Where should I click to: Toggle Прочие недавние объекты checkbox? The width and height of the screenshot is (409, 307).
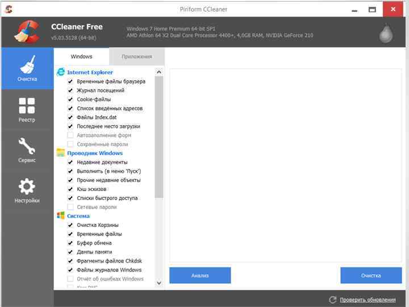click(70, 180)
